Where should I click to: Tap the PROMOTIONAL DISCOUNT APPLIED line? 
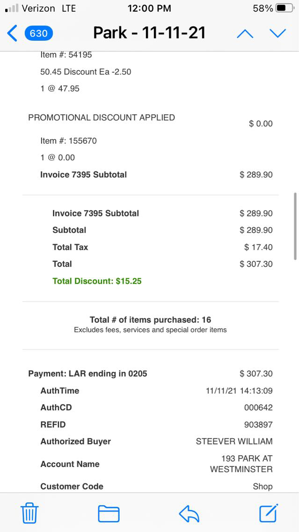click(102, 118)
